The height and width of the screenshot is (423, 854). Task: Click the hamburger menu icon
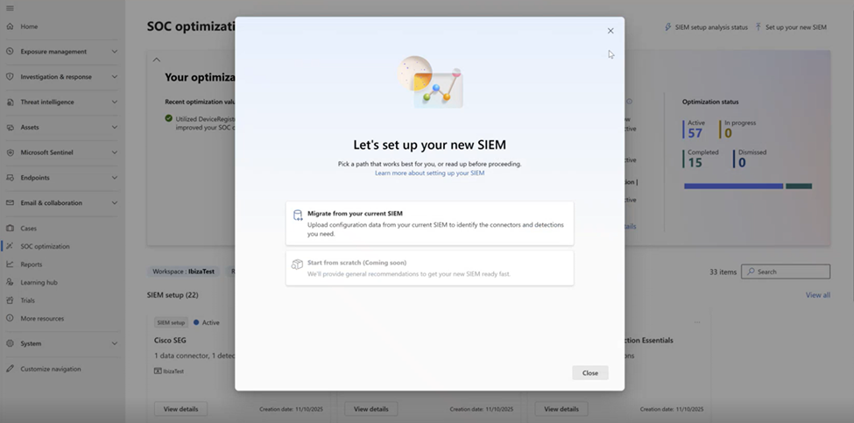(x=10, y=8)
